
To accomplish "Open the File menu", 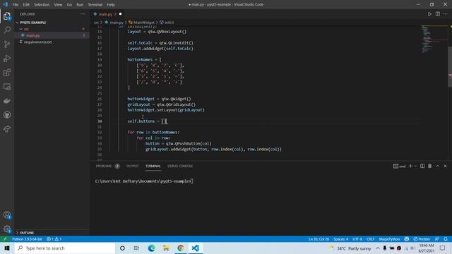I will click(16, 5).
